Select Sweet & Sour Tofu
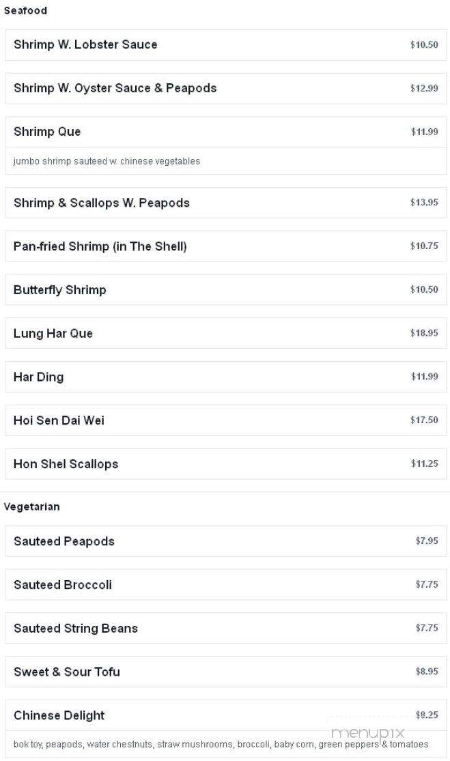 coord(226,672)
